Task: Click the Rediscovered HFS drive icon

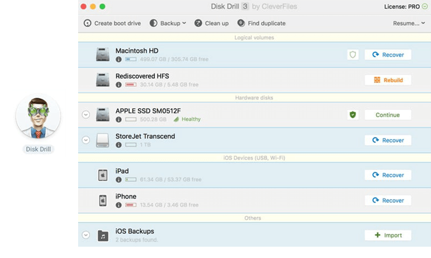Action: point(102,80)
